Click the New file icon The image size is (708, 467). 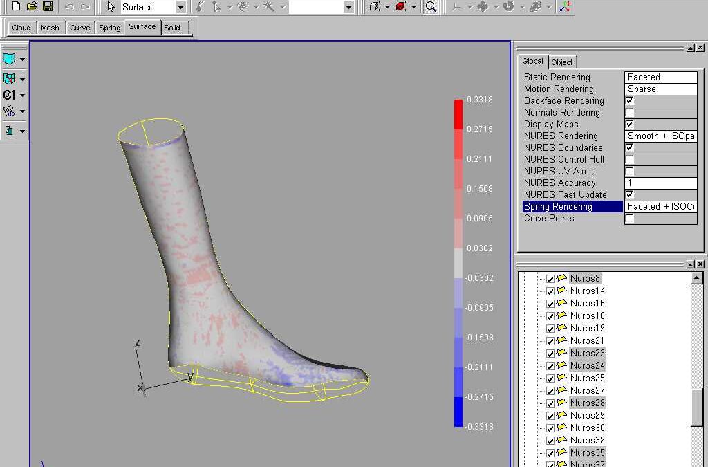16,7
